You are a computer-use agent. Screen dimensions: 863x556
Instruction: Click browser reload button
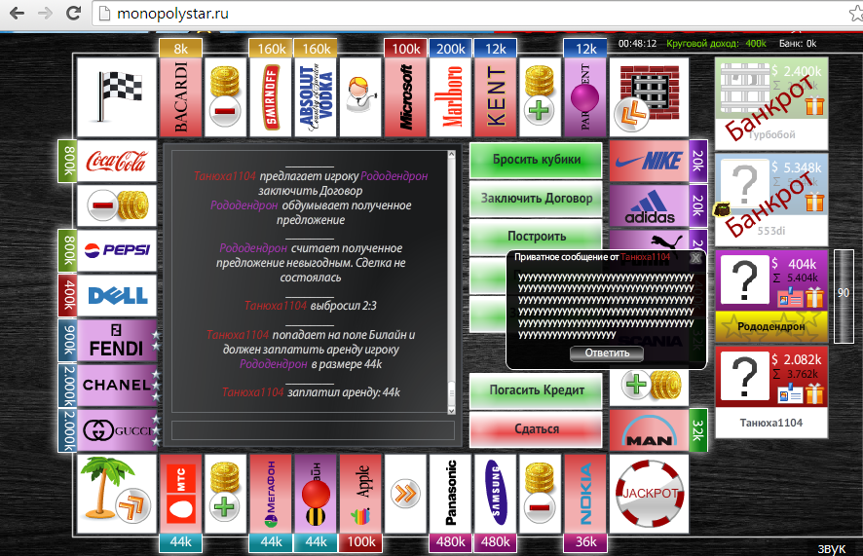click(x=74, y=13)
